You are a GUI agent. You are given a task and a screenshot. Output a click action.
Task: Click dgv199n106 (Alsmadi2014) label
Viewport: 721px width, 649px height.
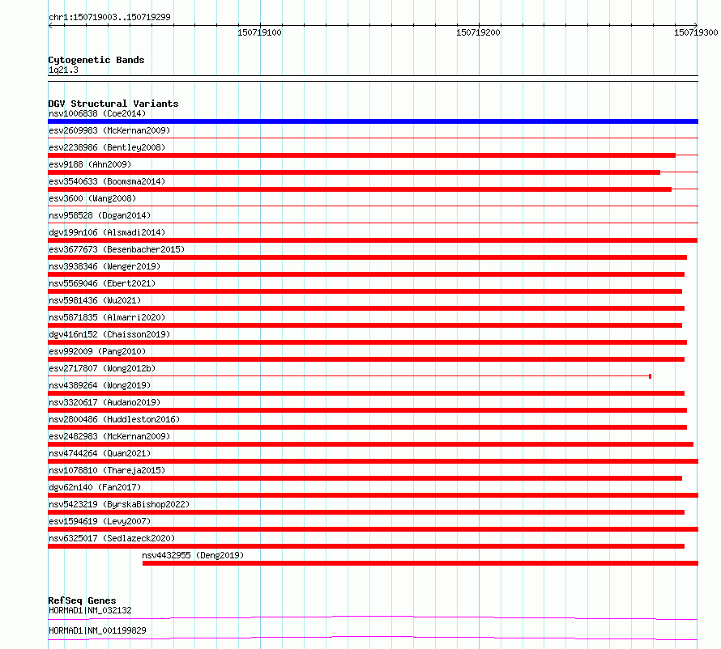click(x=107, y=232)
